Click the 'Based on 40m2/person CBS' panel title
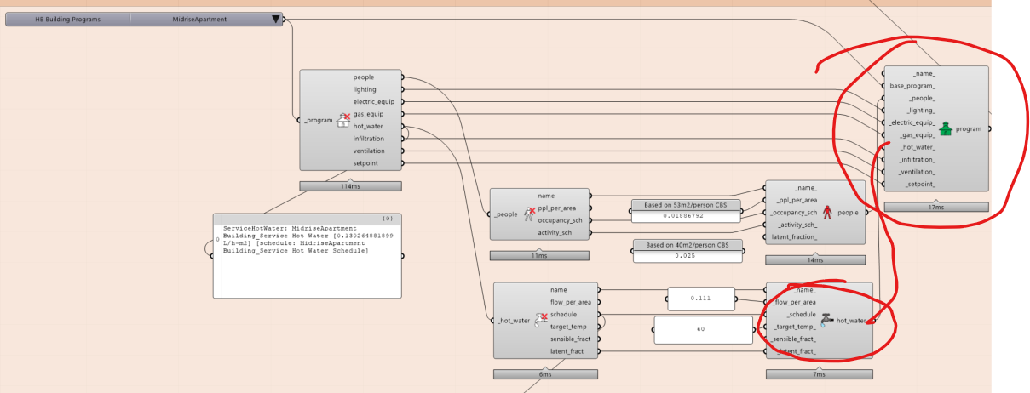Image resolution: width=1030 pixels, height=393 pixels. coord(686,245)
